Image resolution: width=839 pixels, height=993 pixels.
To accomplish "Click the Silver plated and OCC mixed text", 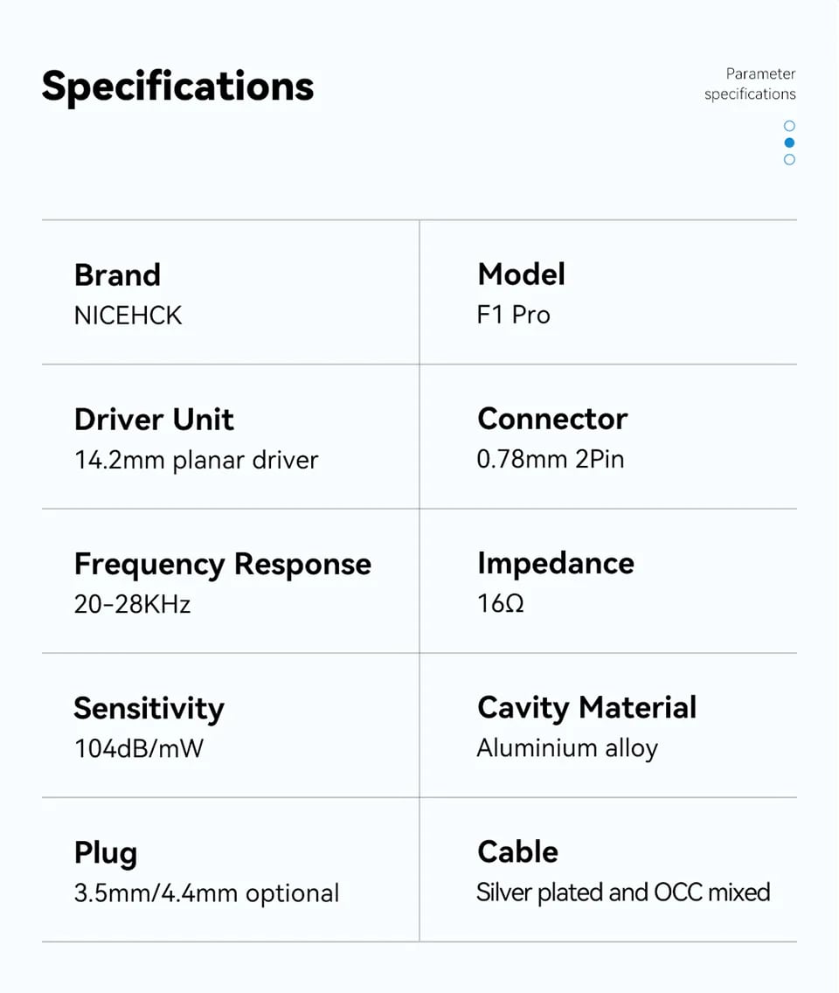I will (x=623, y=892).
